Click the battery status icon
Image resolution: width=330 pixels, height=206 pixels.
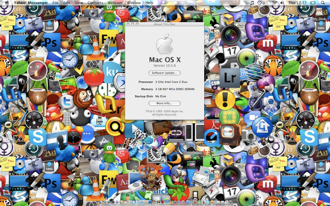coord(313,3)
